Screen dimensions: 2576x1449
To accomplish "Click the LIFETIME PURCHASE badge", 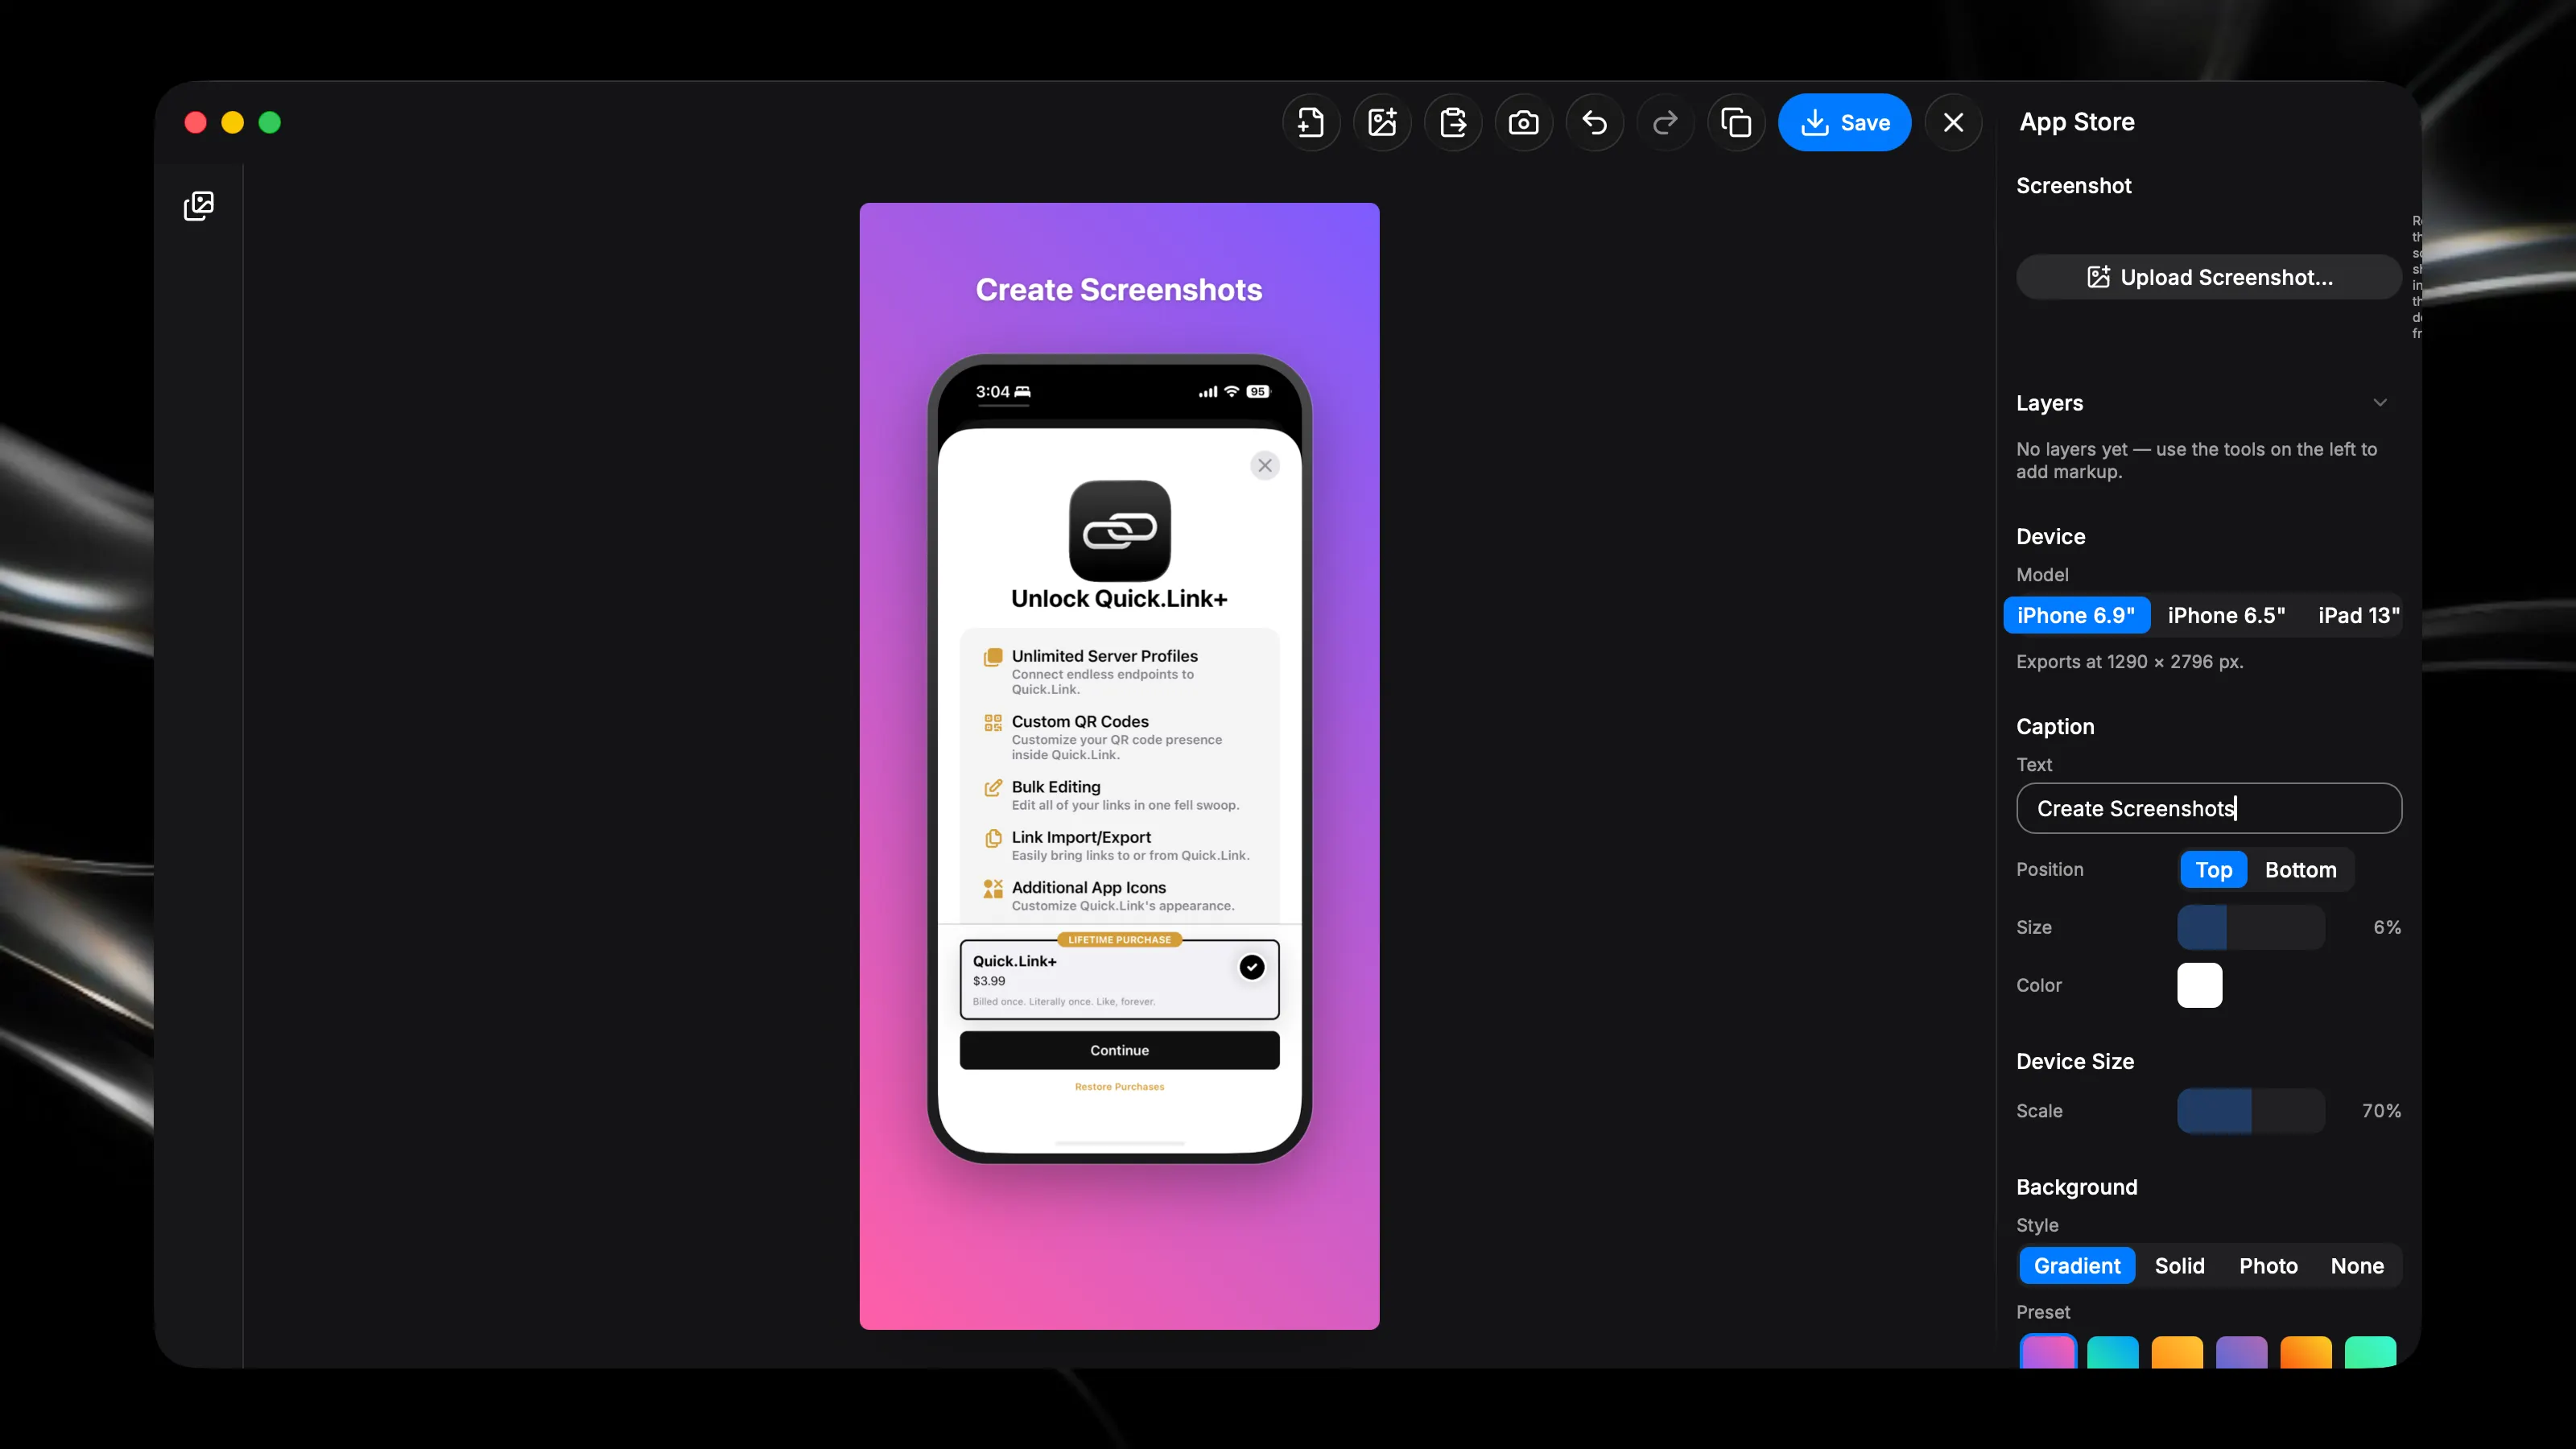I will tap(1119, 940).
